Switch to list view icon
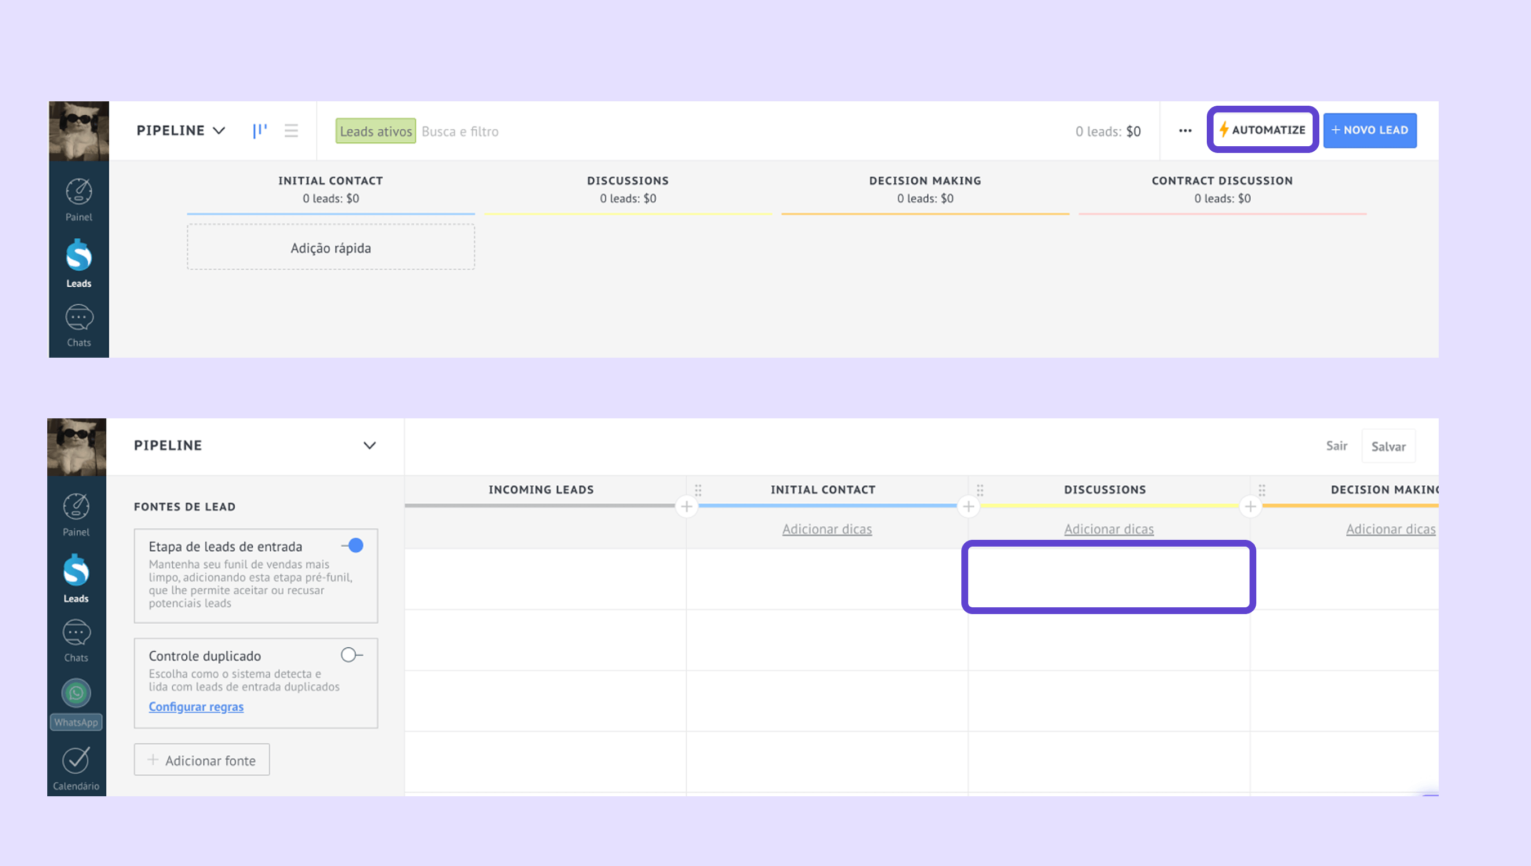 (x=291, y=131)
